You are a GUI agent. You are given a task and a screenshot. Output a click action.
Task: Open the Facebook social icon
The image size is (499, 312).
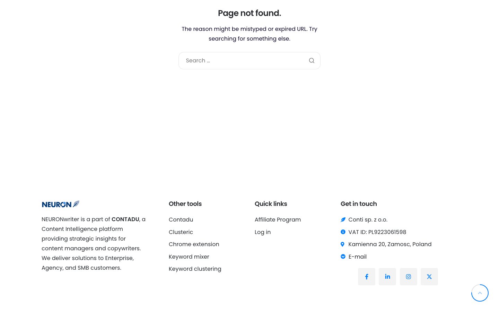[x=367, y=277]
